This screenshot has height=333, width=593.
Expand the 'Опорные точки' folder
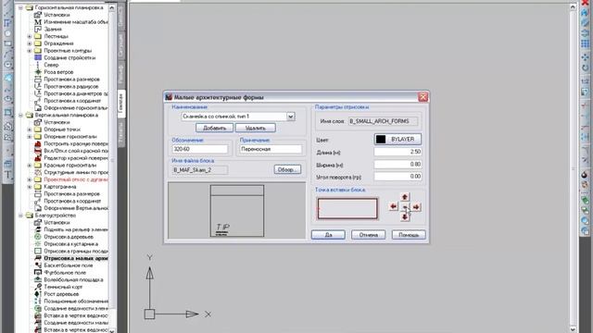(30, 129)
